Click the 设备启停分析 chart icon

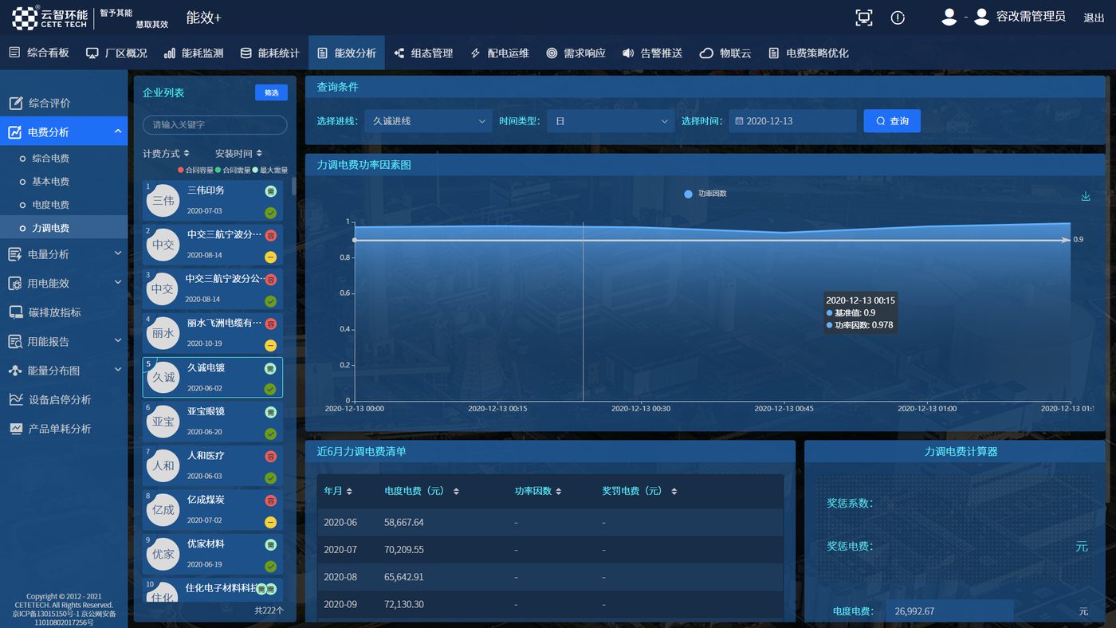click(16, 399)
